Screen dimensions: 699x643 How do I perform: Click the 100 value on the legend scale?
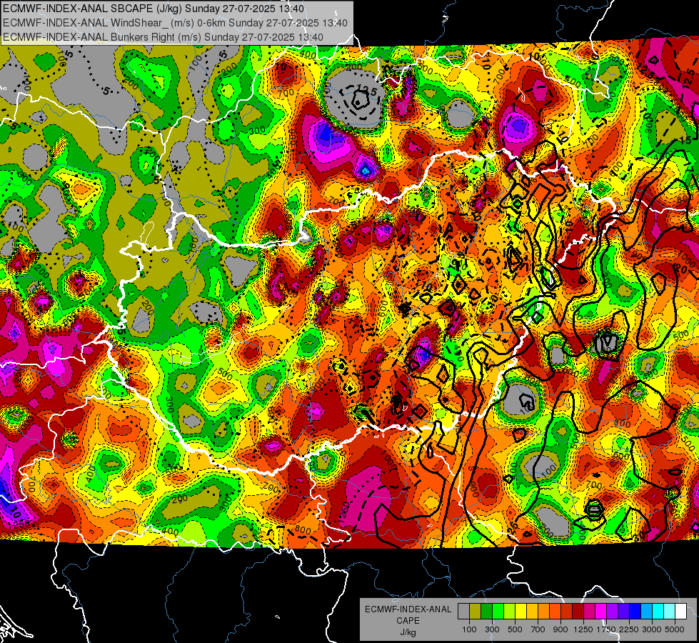coord(469,629)
